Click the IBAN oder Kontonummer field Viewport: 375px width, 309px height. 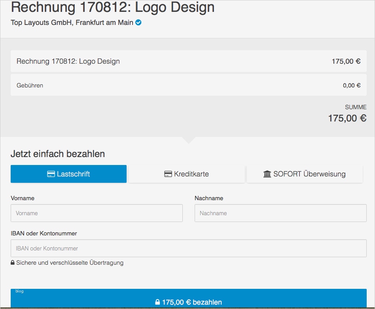pyautogui.click(x=188, y=248)
